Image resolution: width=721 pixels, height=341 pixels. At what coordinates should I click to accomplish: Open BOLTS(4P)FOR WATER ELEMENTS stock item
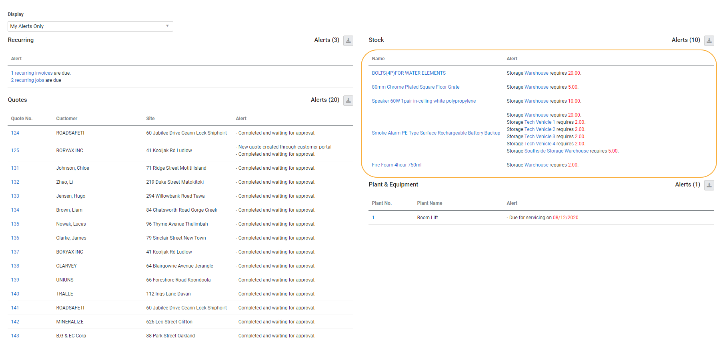[x=409, y=73]
